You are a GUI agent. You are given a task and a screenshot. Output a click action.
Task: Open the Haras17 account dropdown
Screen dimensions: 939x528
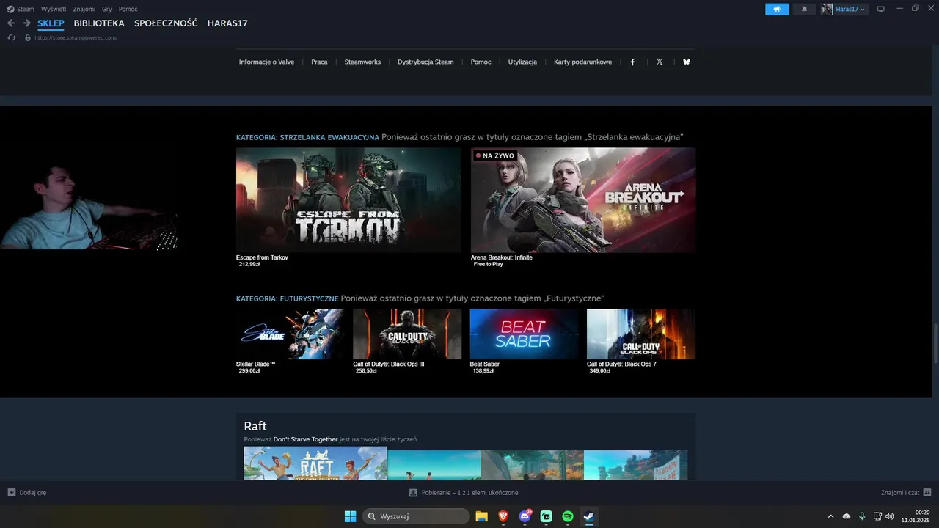tap(851, 9)
